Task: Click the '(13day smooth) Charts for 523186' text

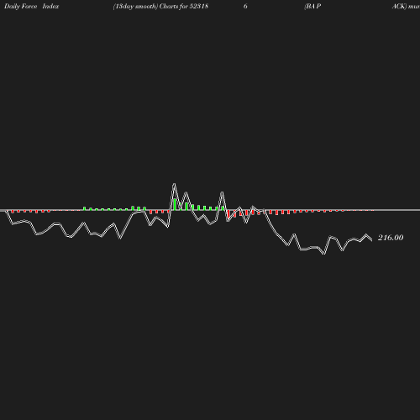Action: 180,6
